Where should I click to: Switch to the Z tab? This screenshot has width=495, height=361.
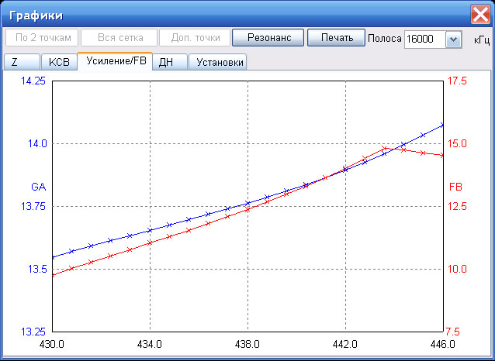(22, 62)
